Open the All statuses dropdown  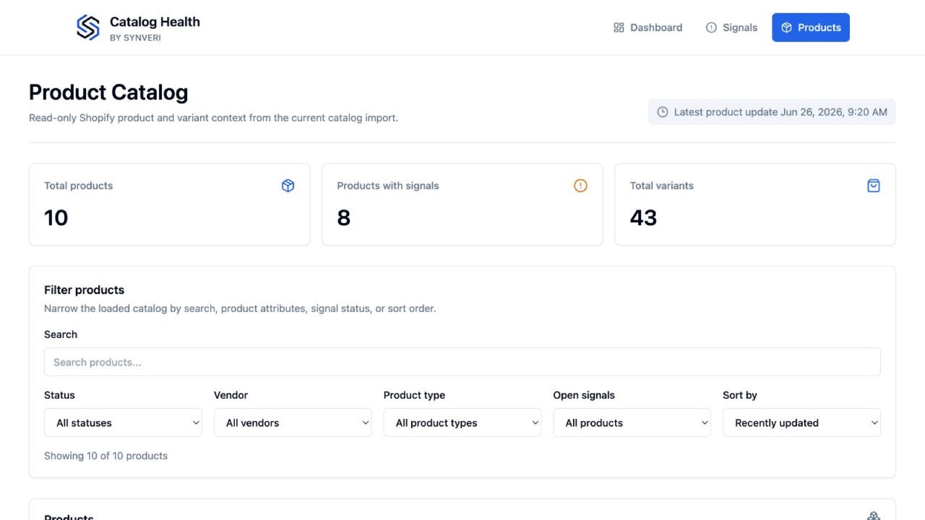click(123, 423)
